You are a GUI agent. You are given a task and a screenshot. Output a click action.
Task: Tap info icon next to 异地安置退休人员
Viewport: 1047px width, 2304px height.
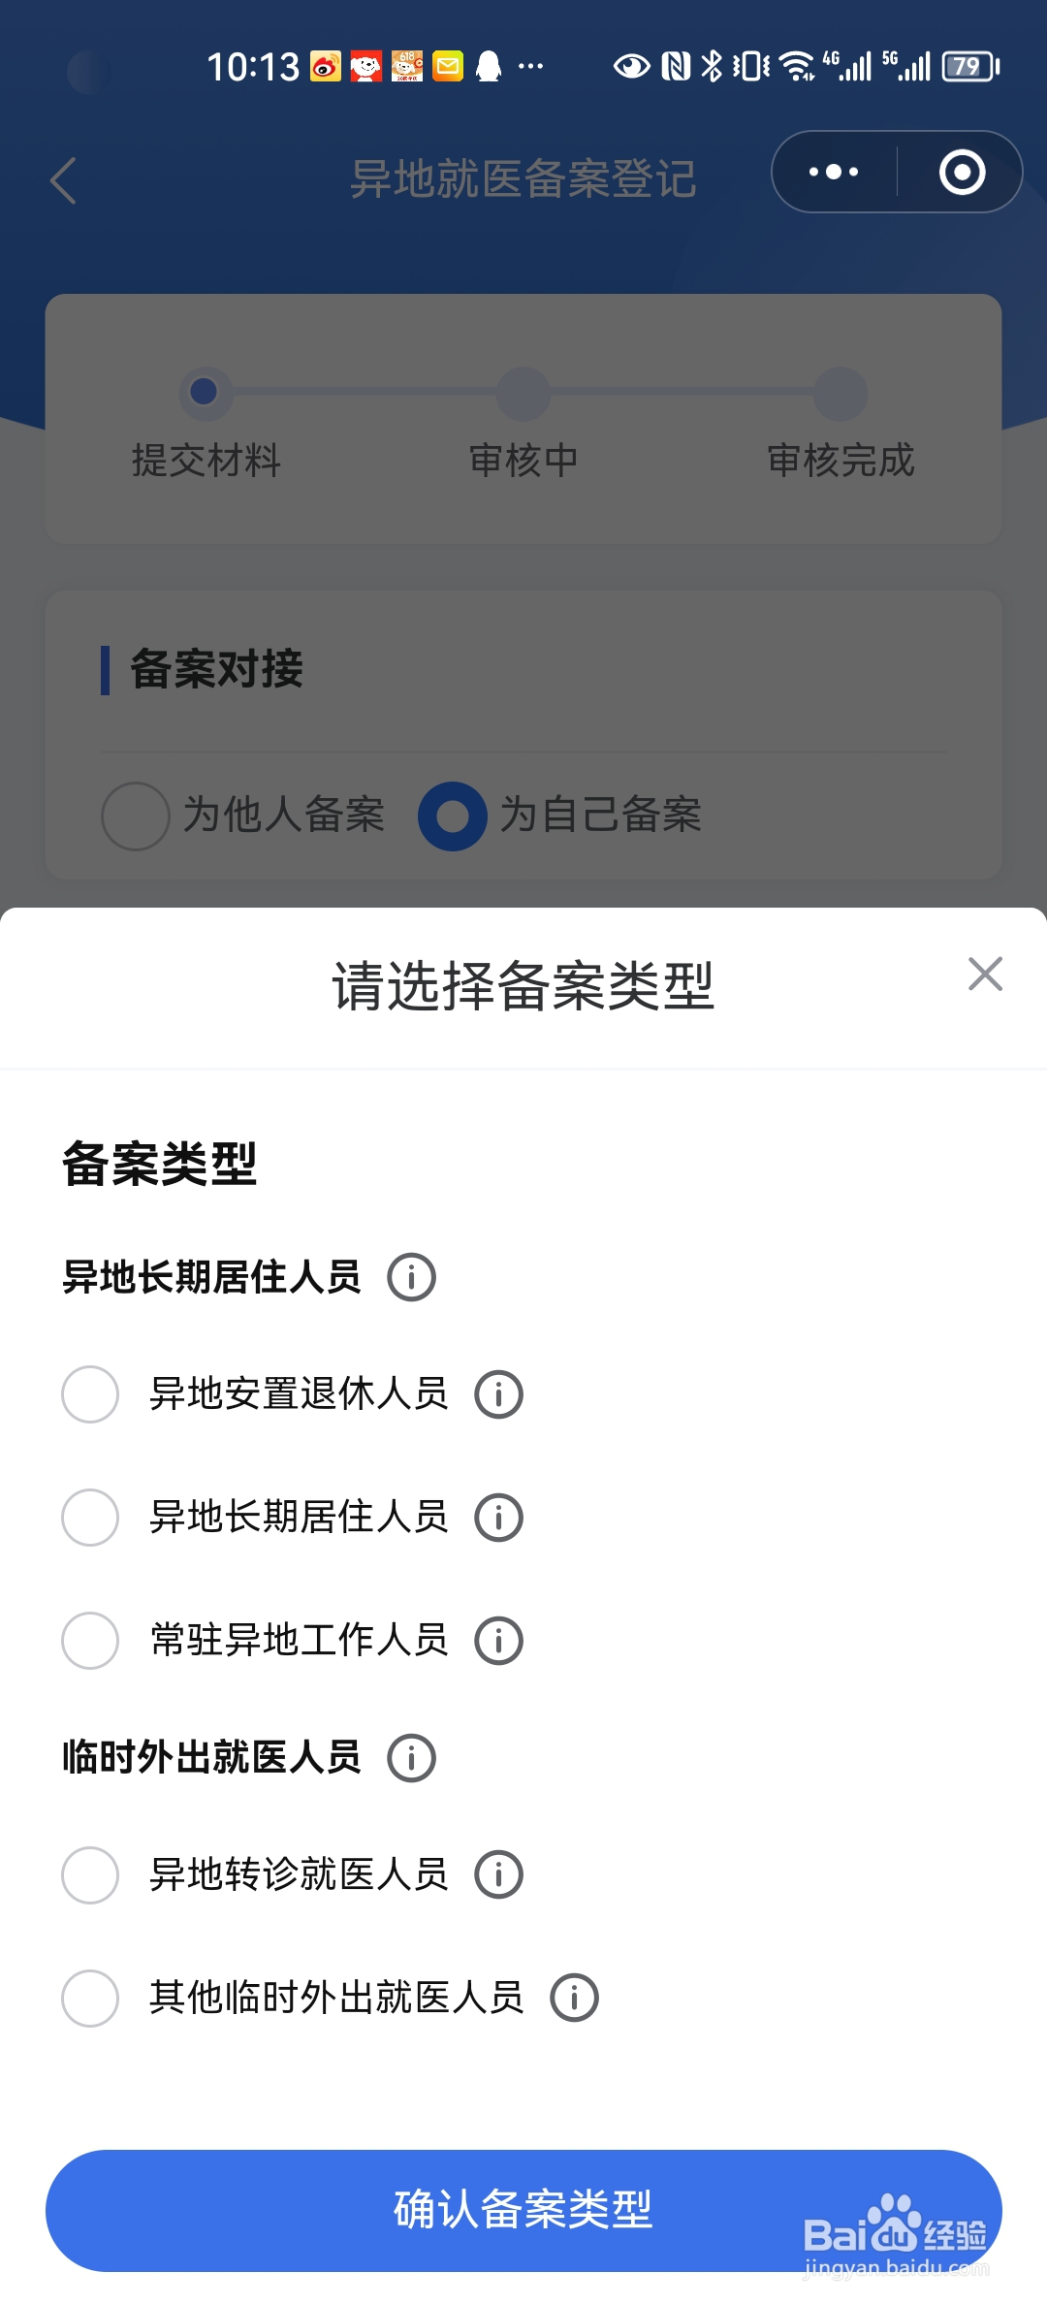point(498,1394)
